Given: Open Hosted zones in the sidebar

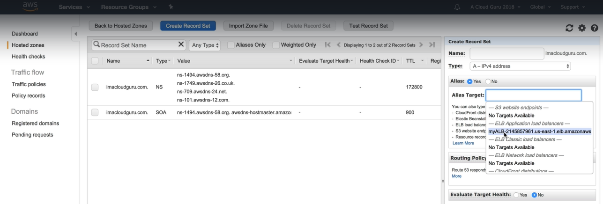Looking at the screenshot, I should [28, 45].
